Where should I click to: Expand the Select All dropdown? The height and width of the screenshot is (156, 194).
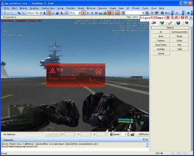point(41,13)
